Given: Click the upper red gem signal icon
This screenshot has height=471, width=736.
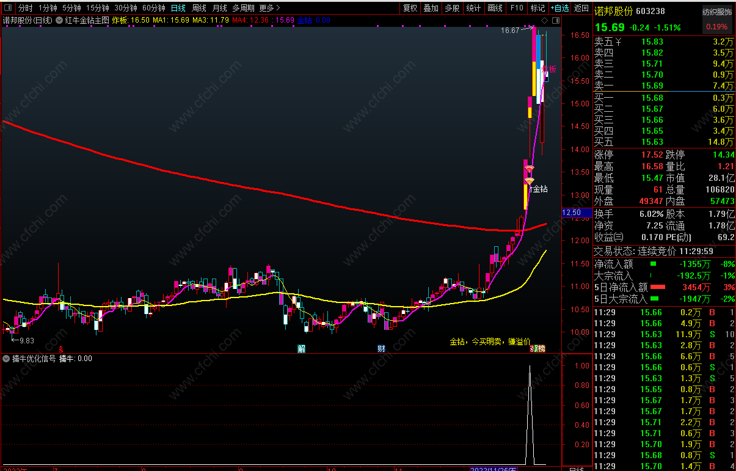Looking at the screenshot, I should pos(529,169).
